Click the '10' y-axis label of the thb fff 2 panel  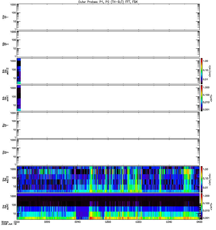tap(15, 49)
